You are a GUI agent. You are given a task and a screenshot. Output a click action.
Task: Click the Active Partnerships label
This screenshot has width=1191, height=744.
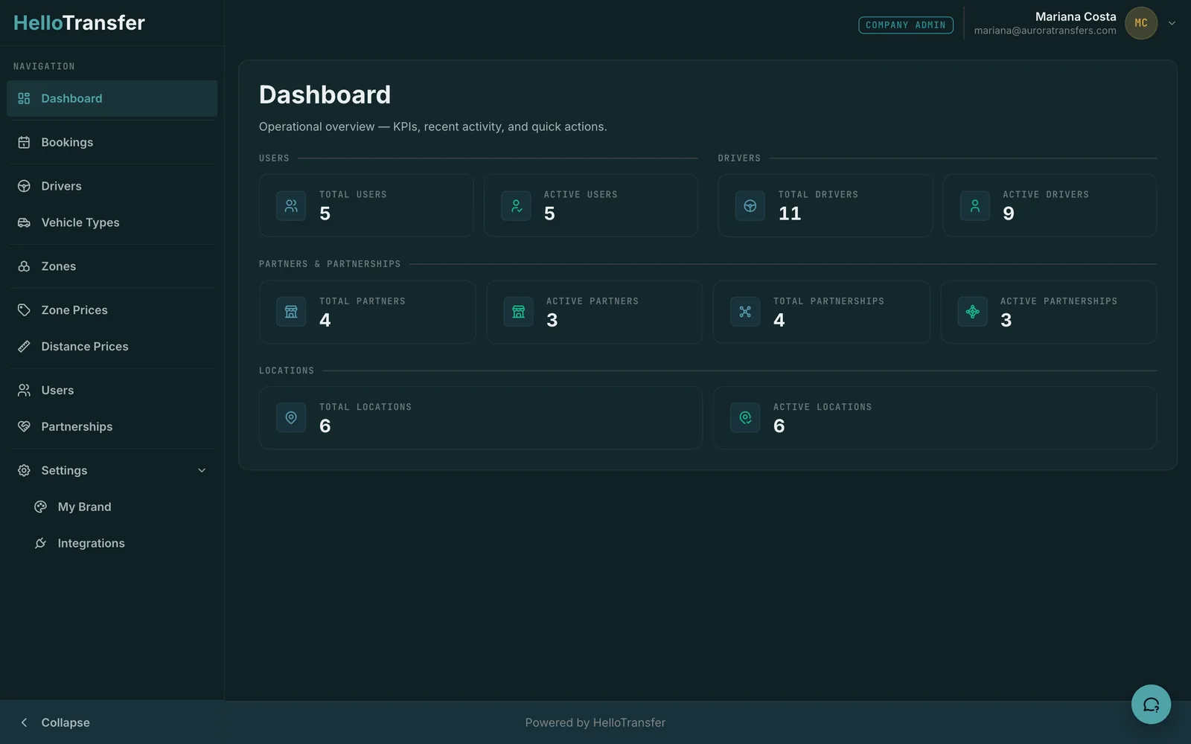pyautogui.click(x=1059, y=301)
